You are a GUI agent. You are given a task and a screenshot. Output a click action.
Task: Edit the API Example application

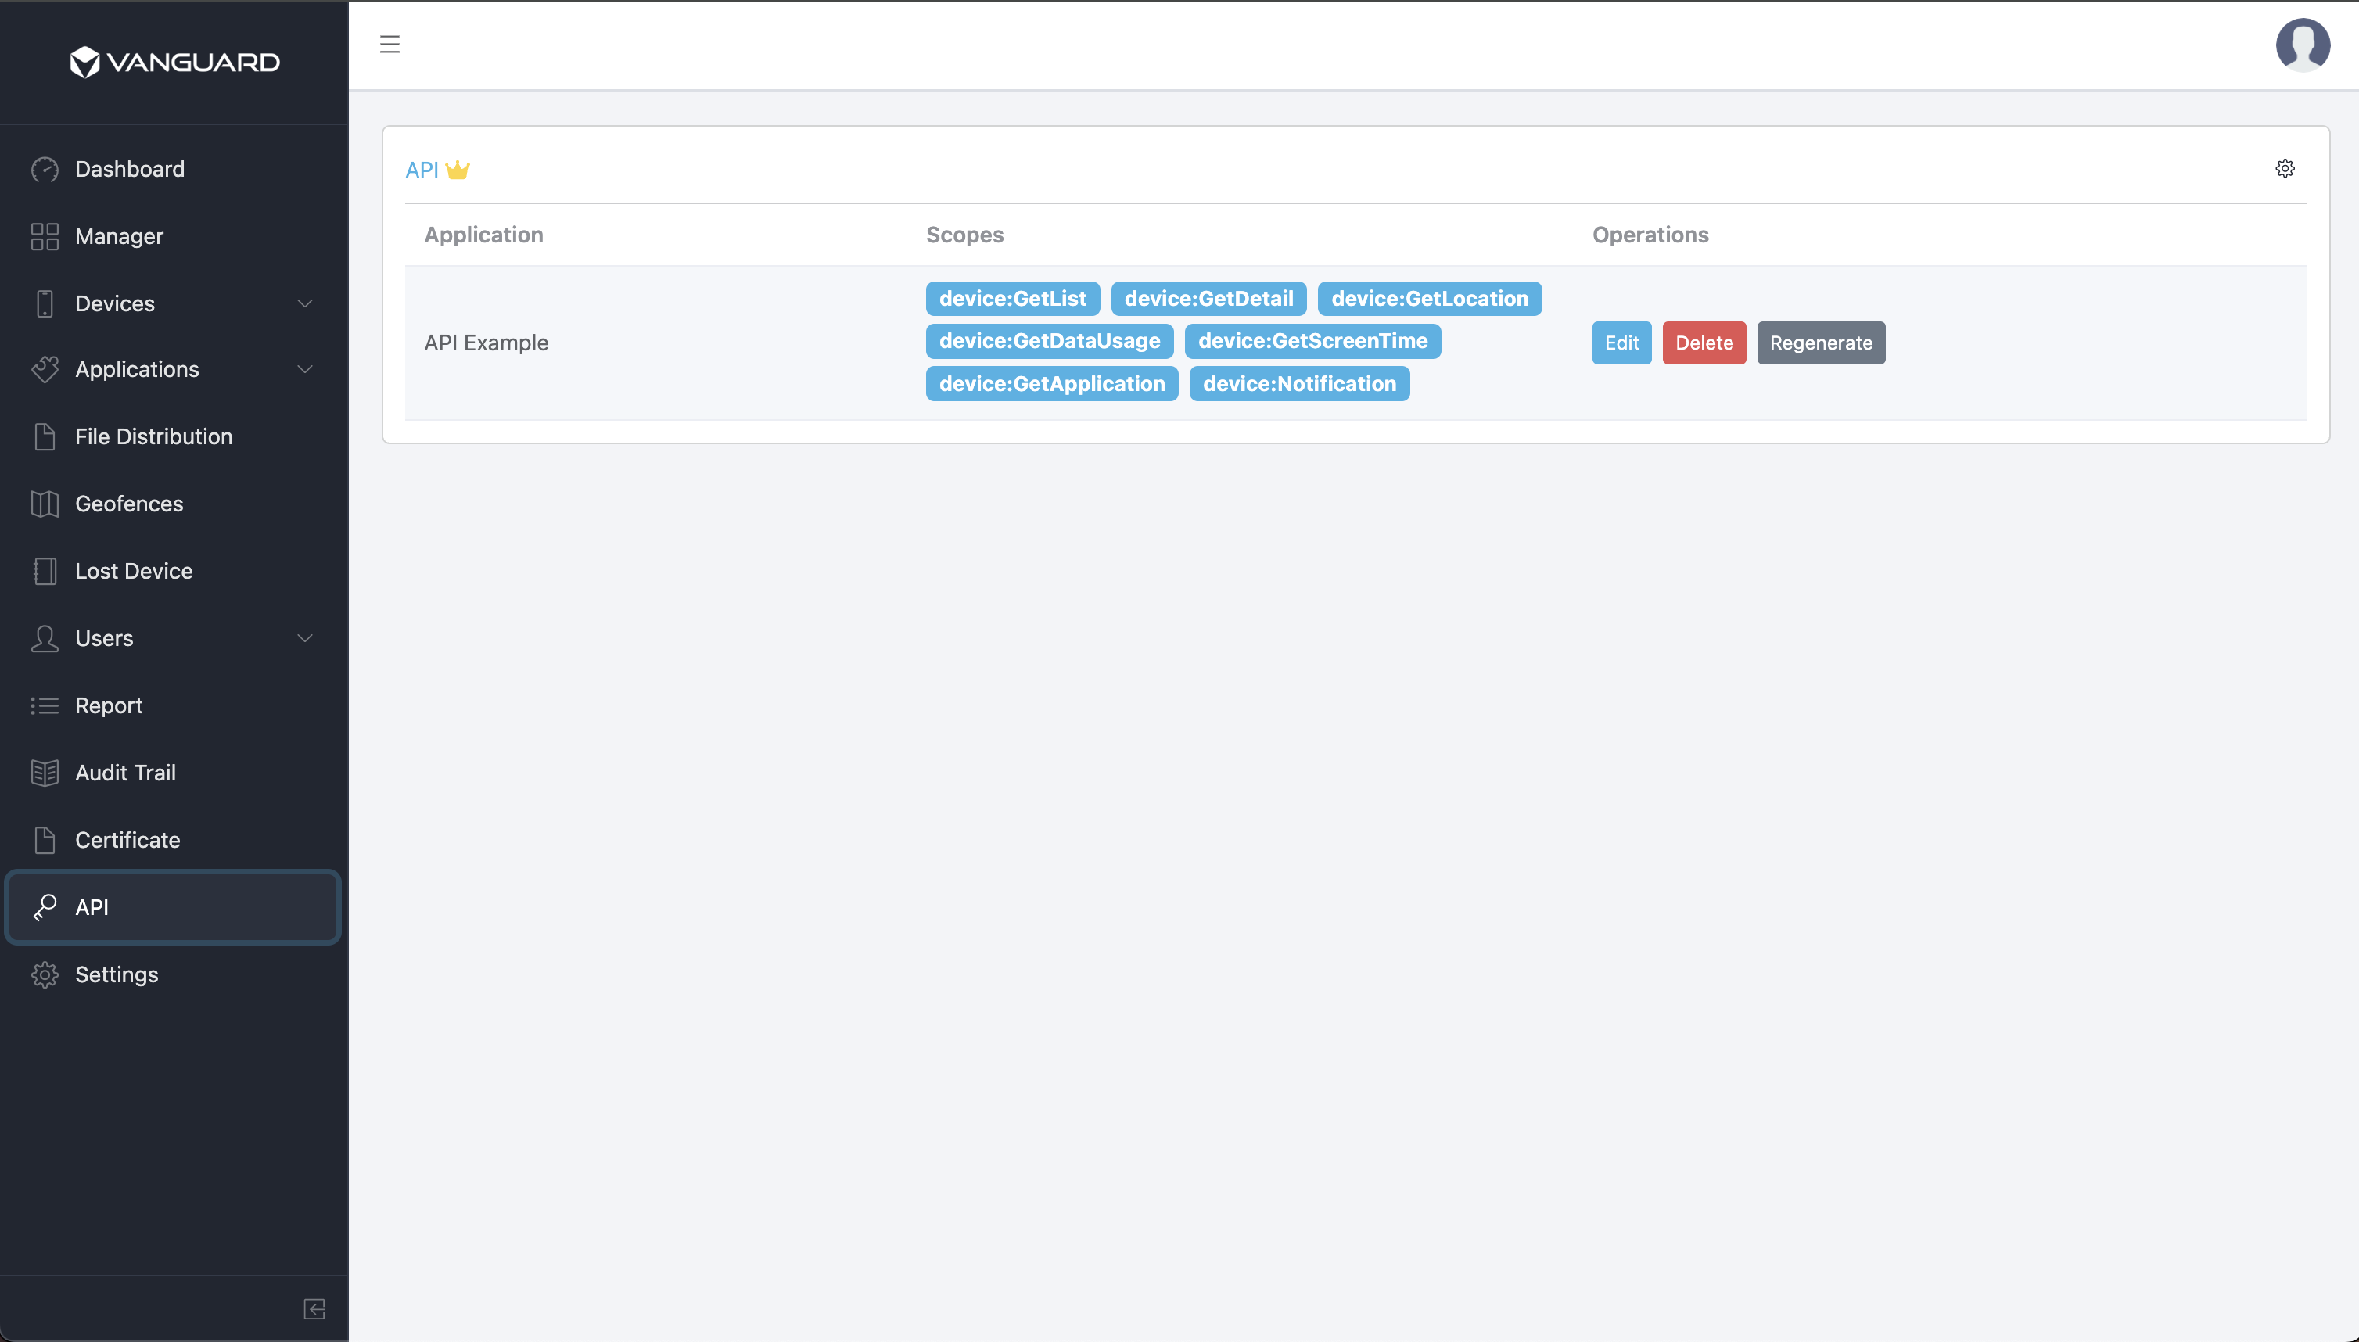pos(1621,342)
